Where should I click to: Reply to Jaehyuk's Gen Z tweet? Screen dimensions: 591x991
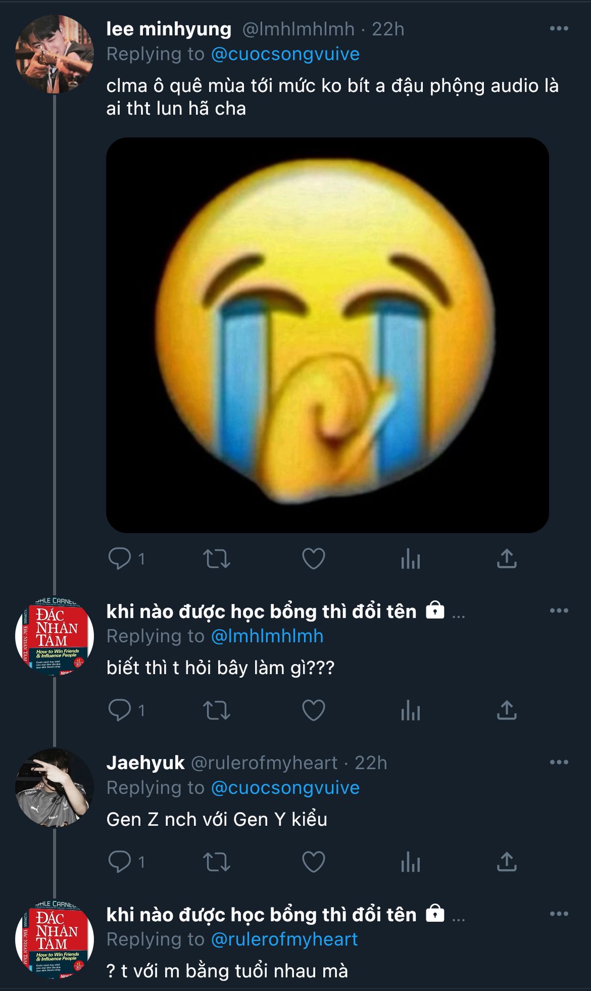tap(120, 861)
